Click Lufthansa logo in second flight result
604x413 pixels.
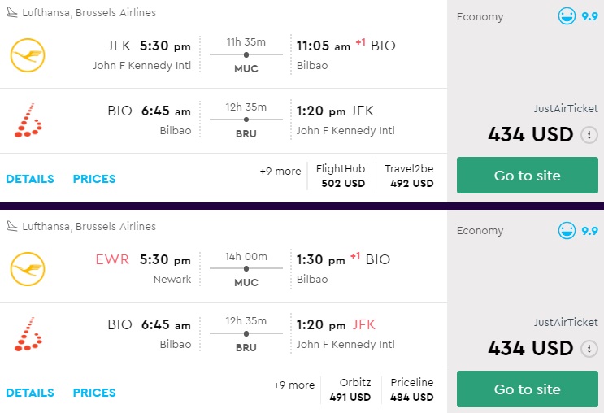click(x=28, y=269)
